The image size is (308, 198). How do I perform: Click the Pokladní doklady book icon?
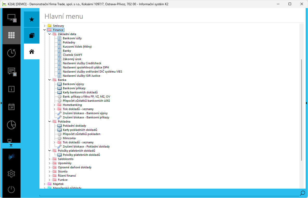(x=59, y=126)
